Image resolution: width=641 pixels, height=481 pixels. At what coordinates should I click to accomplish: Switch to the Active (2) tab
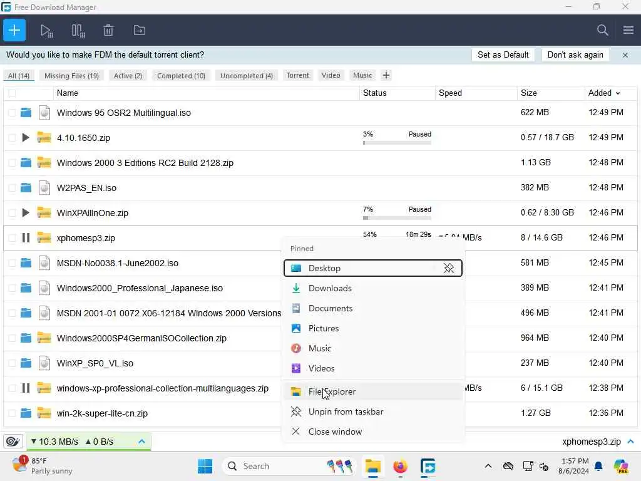[x=128, y=76]
